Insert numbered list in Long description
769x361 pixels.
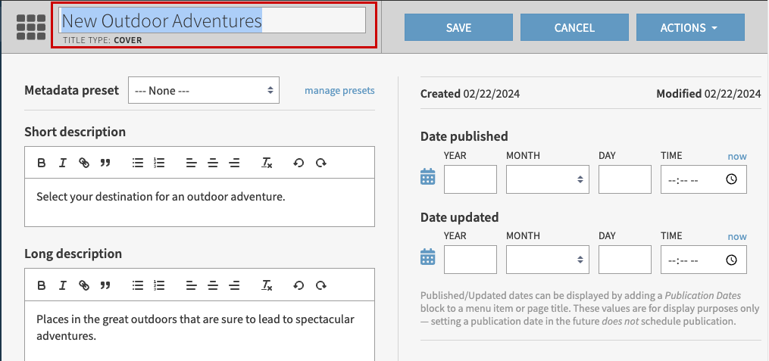pos(159,285)
